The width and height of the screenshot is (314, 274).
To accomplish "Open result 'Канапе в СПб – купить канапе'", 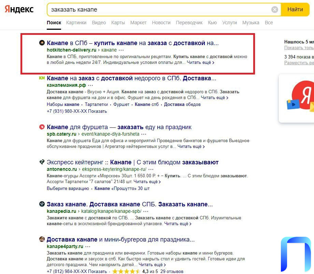I will click(x=133, y=43).
